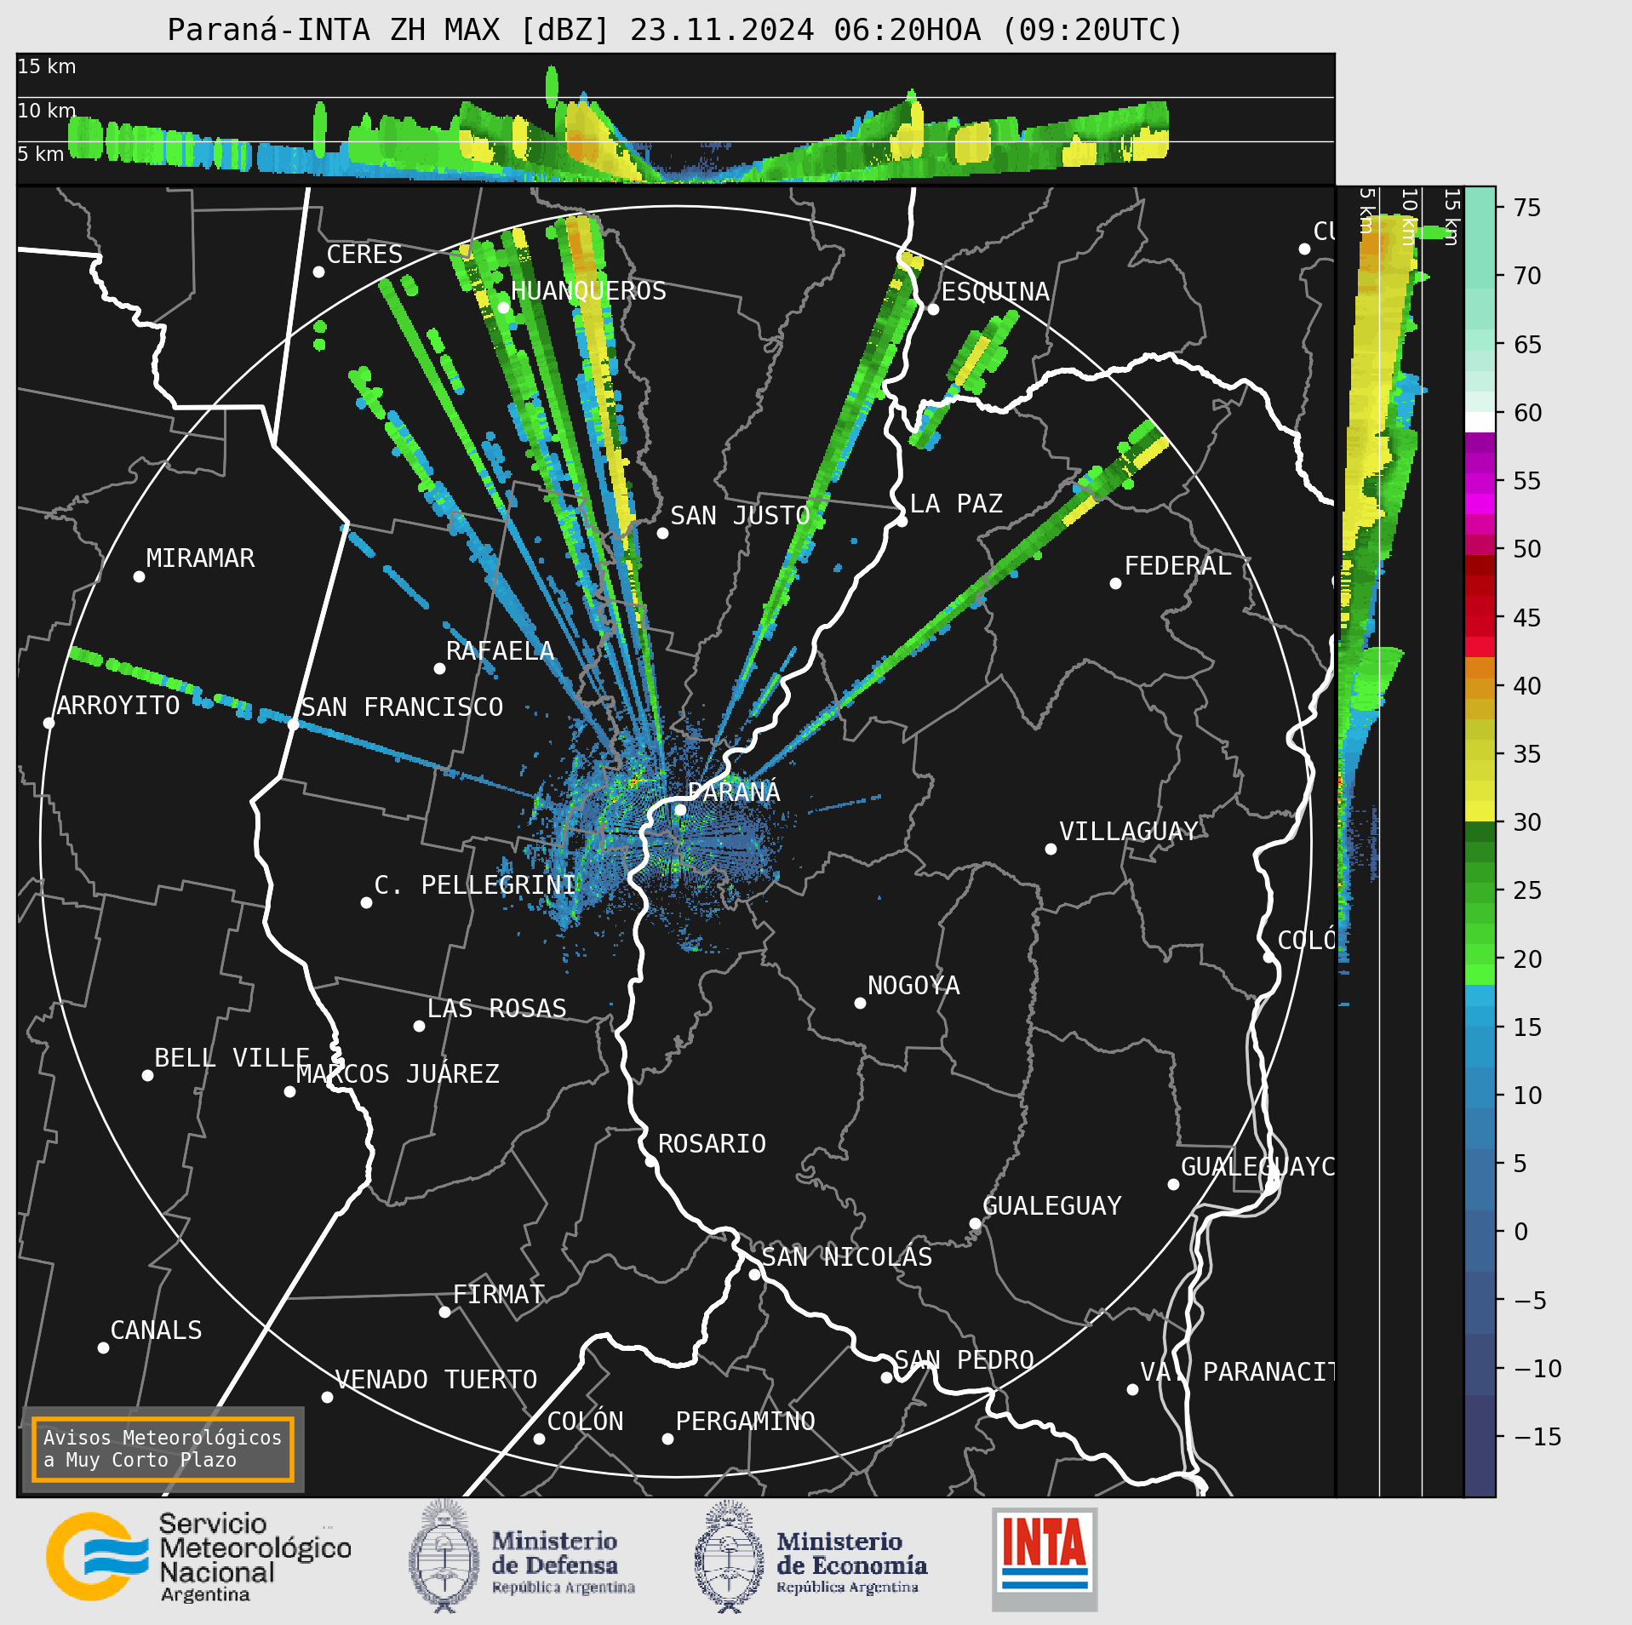Image resolution: width=1632 pixels, height=1625 pixels.
Task: Click the GUALEGUAYCHÚ label at right edge
Action: pos(1257,1166)
